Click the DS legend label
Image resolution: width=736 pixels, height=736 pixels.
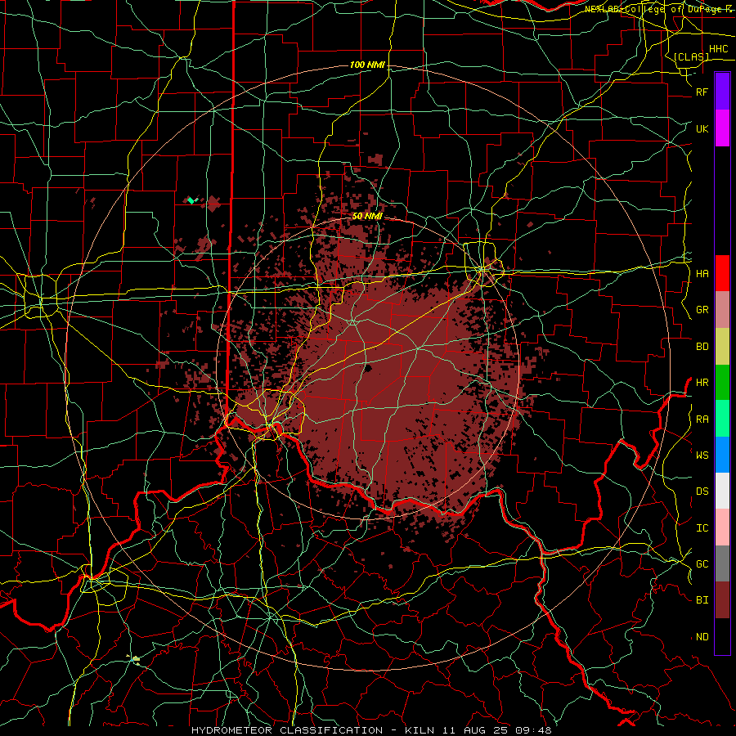[702, 491]
